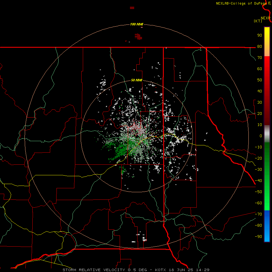Click the -80 value on the velocity scale
Image resolution: width=272 pixels, height=272 pixels.
point(258,225)
